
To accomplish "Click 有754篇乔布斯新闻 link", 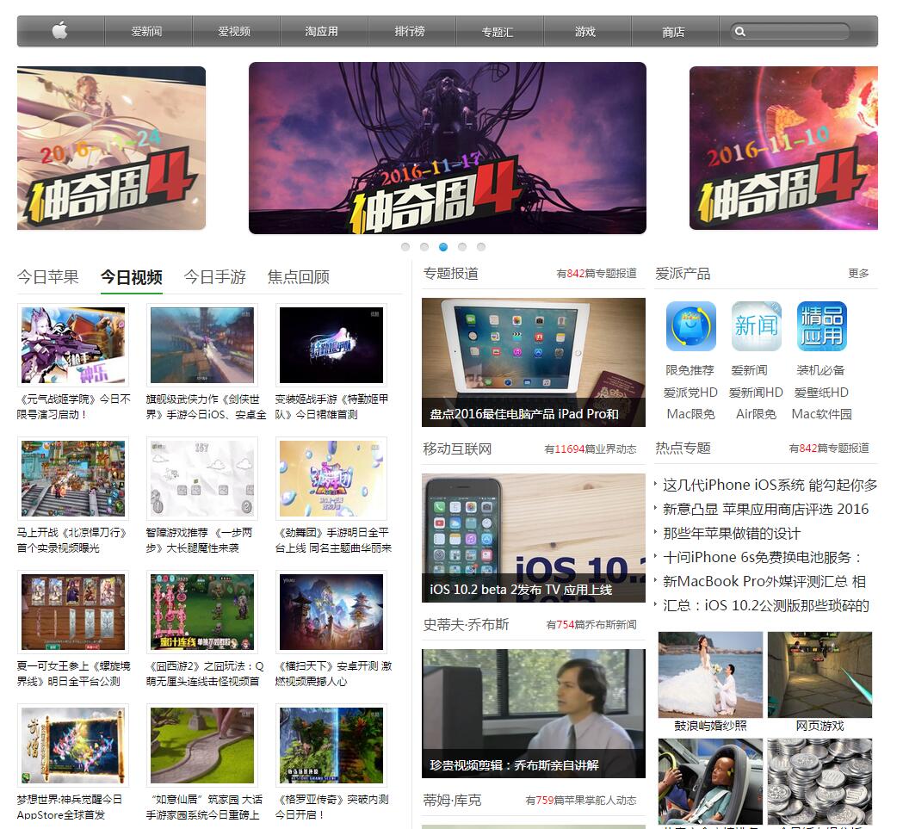I will click(591, 625).
